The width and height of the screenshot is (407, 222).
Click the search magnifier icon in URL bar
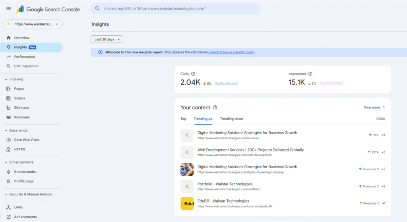[97, 9]
